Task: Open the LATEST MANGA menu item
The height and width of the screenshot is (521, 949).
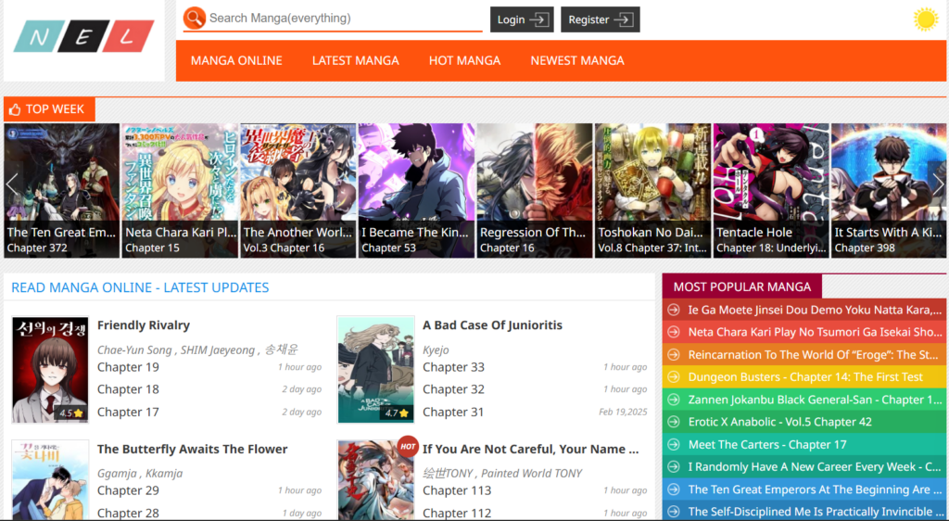Action: 355,60
